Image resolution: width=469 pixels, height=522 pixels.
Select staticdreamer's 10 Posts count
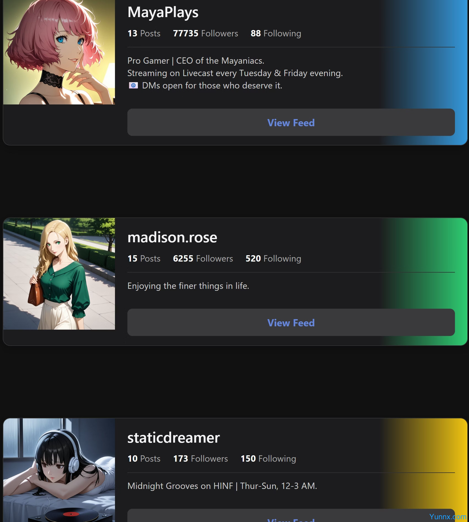(144, 459)
